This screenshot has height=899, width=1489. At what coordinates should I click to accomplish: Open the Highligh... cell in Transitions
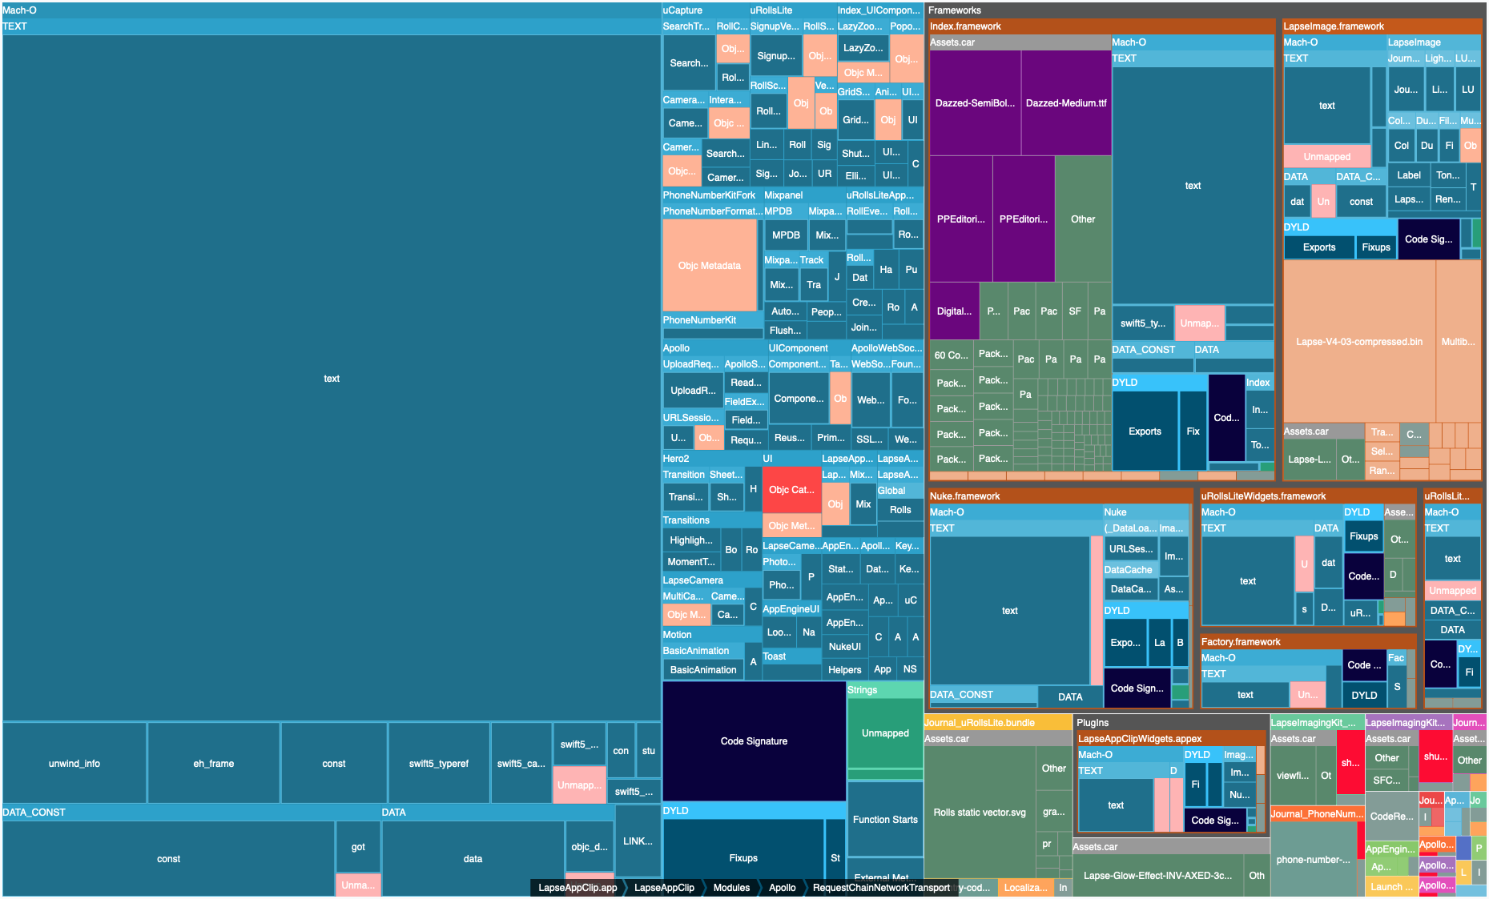(x=690, y=540)
